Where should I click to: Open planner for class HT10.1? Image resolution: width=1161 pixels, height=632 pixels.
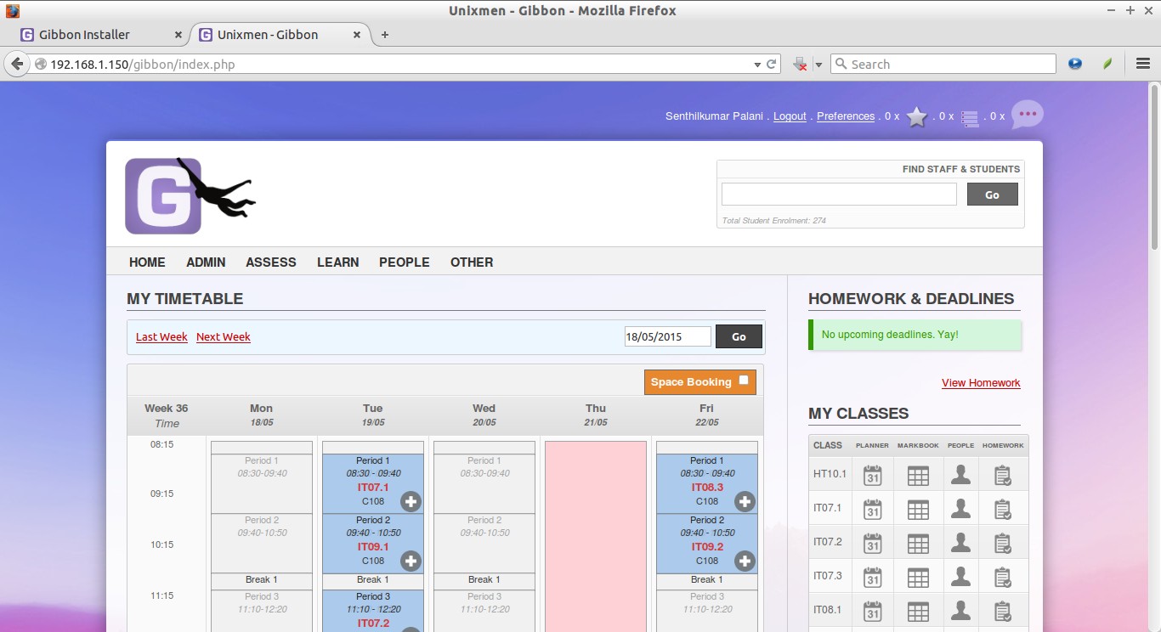point(872,474)
